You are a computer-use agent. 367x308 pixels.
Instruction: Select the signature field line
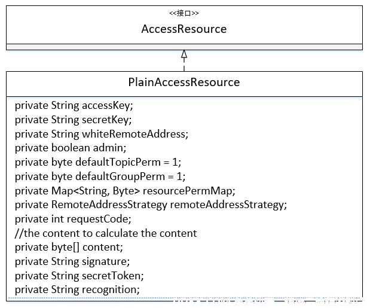(72, 261)
